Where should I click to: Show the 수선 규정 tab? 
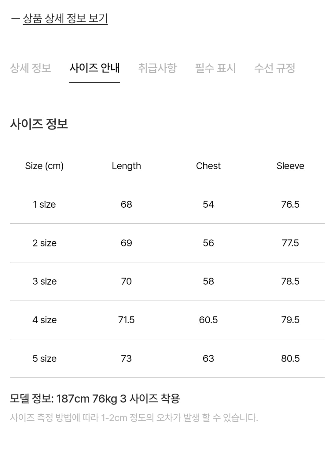tap(274, 68)
